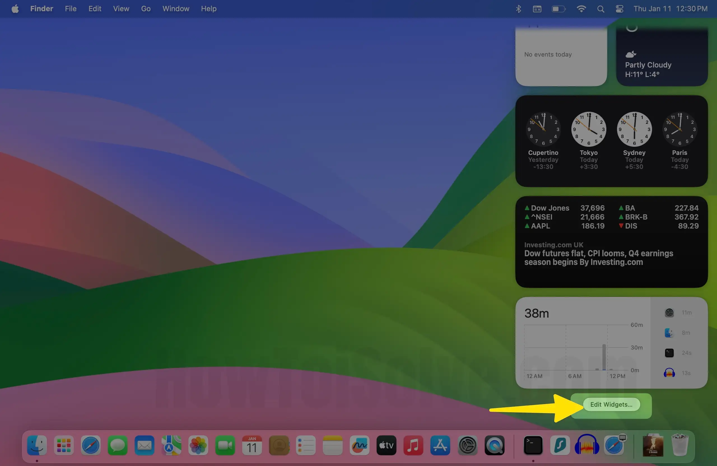The width and height of the screenshot is (717, 466).
Task: Open the View menu
Action: (121, 9)
